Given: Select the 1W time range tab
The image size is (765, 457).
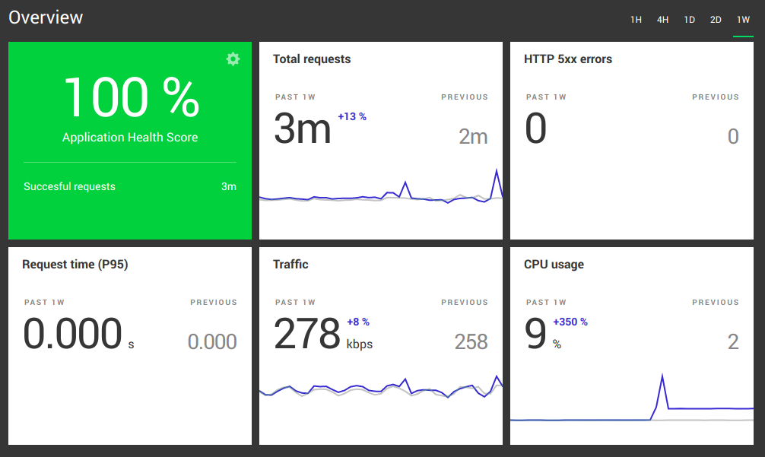Looking at the screenshot, I should coord(743,20).
